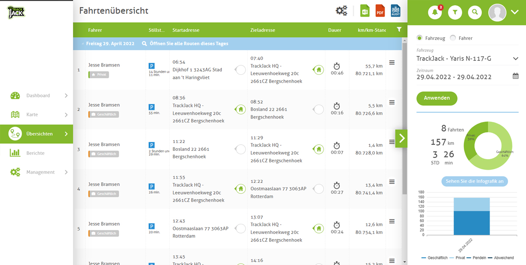This screenshot has width=526, height=265.
Task: Click Sehen Sie die Infografik an
Action: 475,181
